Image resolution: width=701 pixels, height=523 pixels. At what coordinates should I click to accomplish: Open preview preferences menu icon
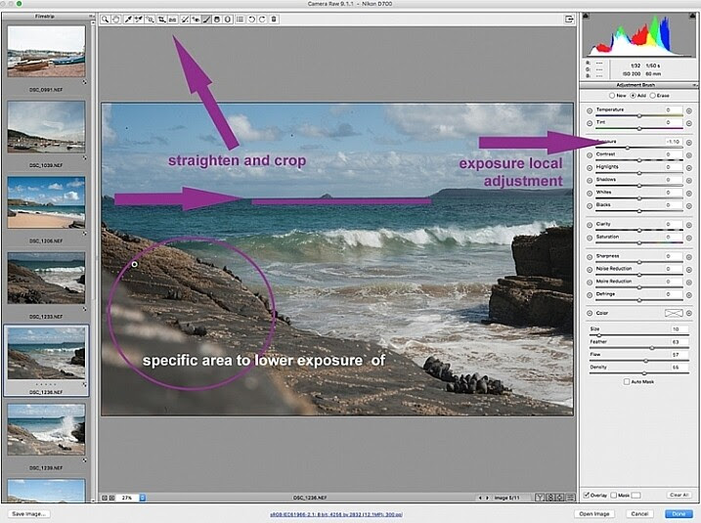[x=570, y=497]
